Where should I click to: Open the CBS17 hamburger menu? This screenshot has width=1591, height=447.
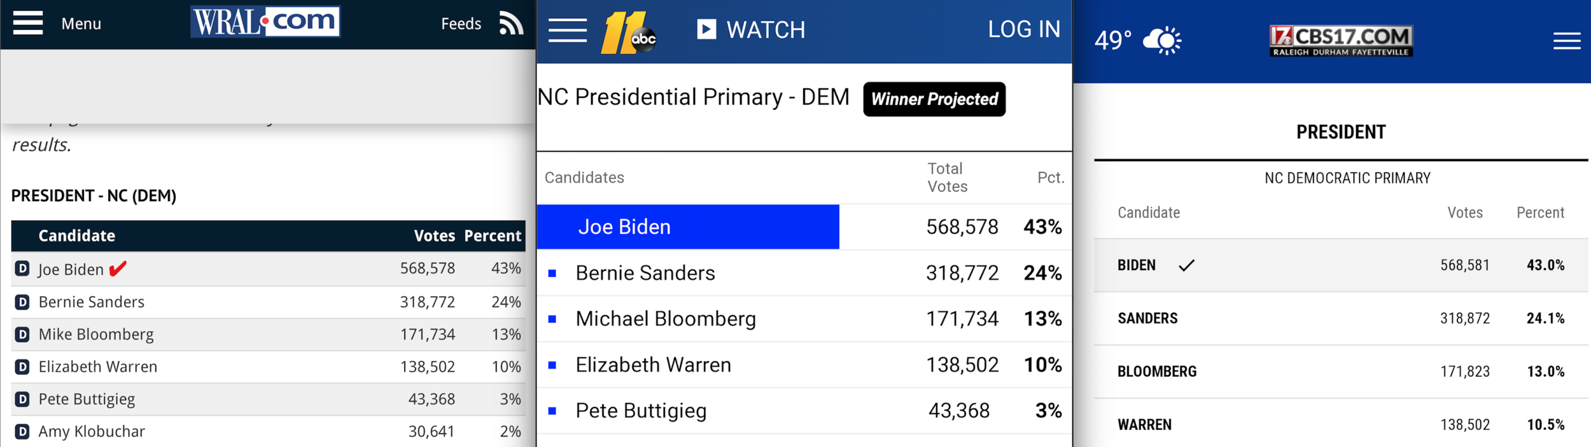1567,41
